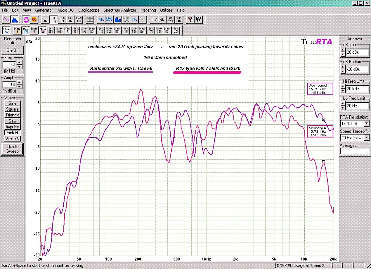The width and height of the screenshot is (371, 269).
Task: Toggle the generator On/Off button
Action: [x=13, y=50]
